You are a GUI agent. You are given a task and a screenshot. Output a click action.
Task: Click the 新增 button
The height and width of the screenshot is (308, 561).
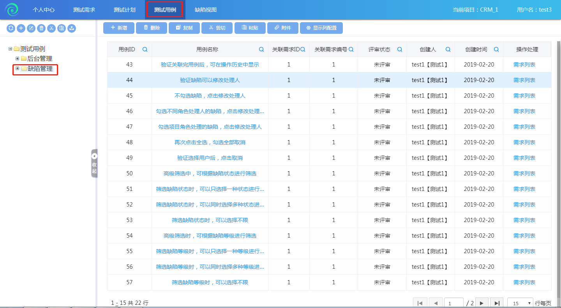point(119,28)
